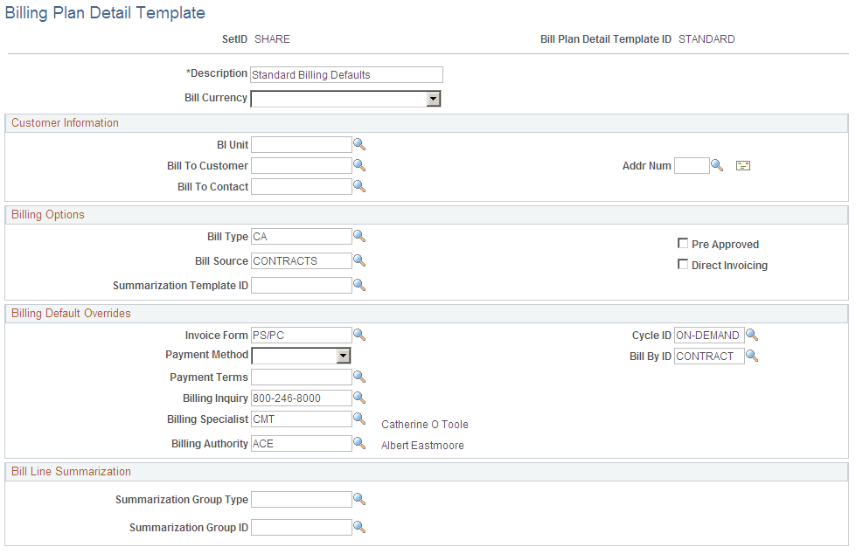Screen dimensions: 856x554
Task: Open the Billing Specialist lookup
Action: pyautogui.click(x=359, y=419)
